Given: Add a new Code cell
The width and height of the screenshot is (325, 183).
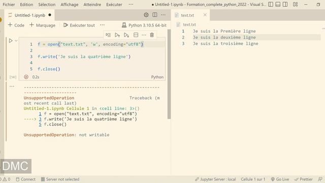Looking at the screenshot, I should pyautogui.click(x=16, y=25).
